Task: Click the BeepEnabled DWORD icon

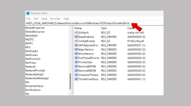Action: pos(76,37)
